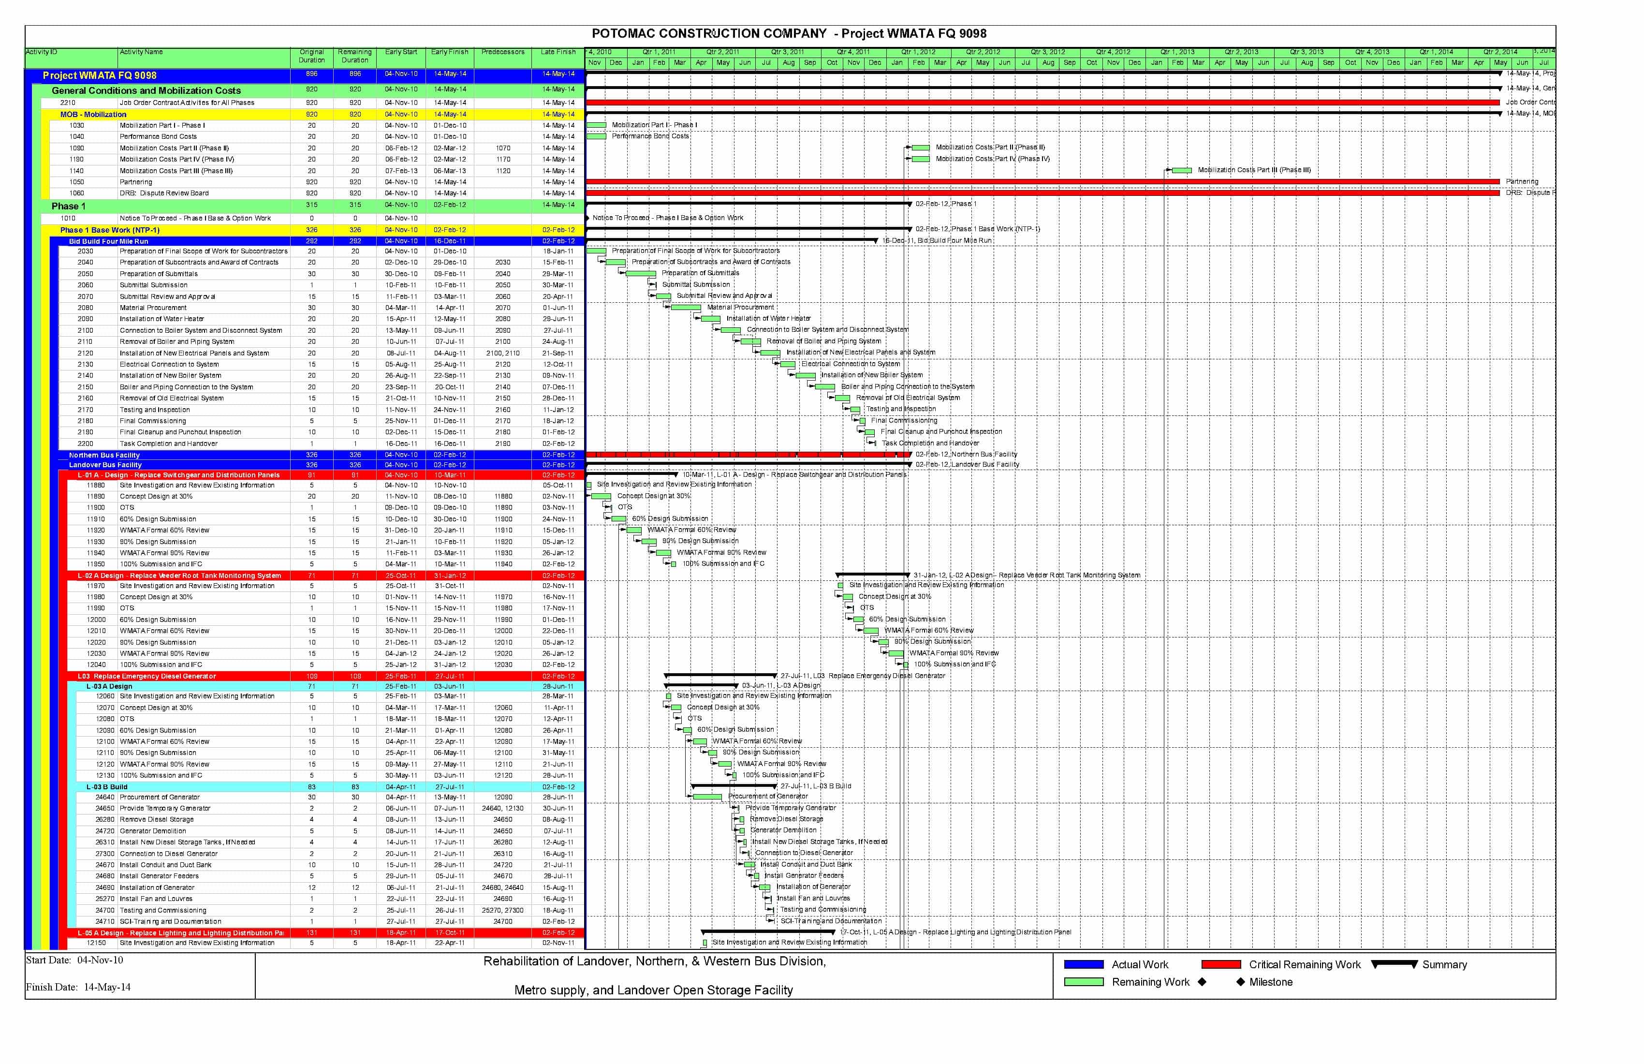Click activity ID 11950 cell
Screen dimensions: 1644x1064
[95, 564]
